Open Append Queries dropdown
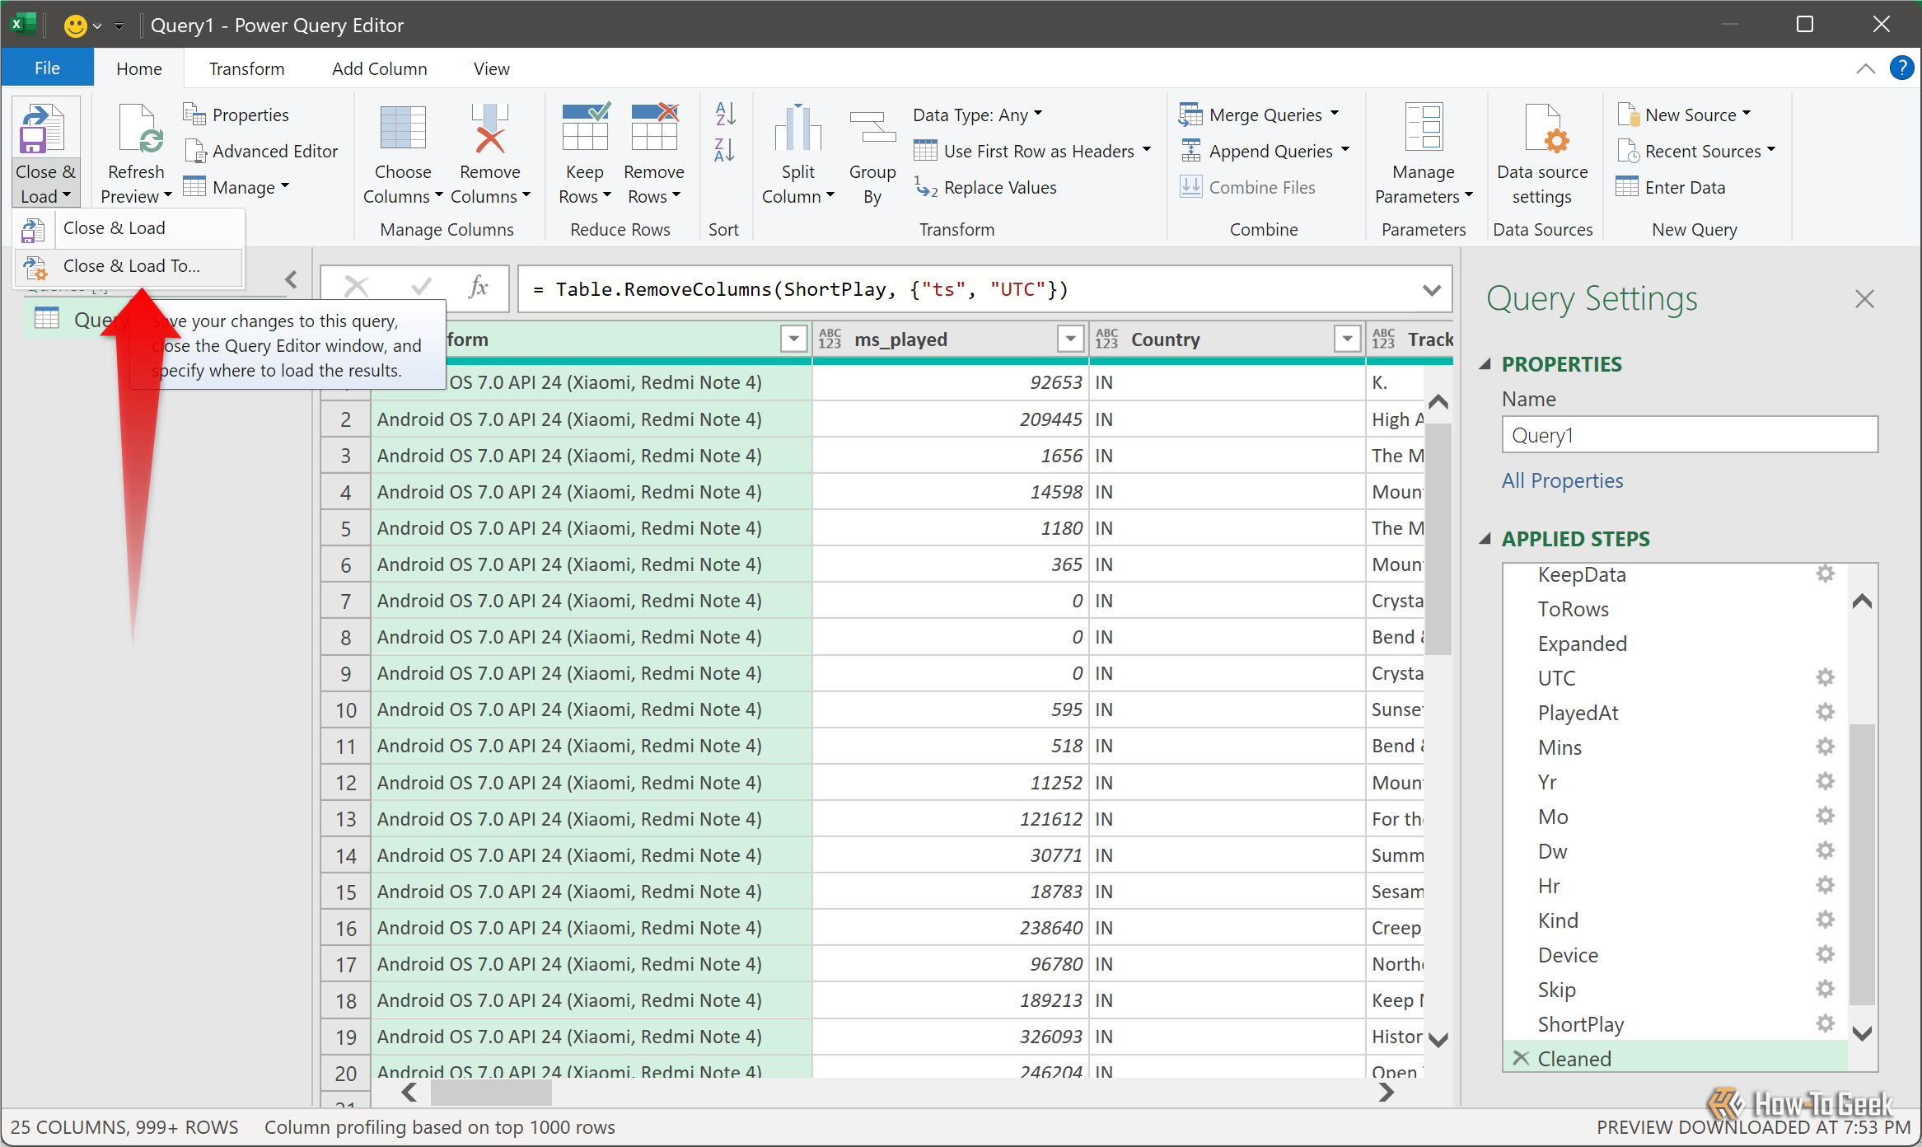The image size is (1922, 1147). pos(1345,151)
